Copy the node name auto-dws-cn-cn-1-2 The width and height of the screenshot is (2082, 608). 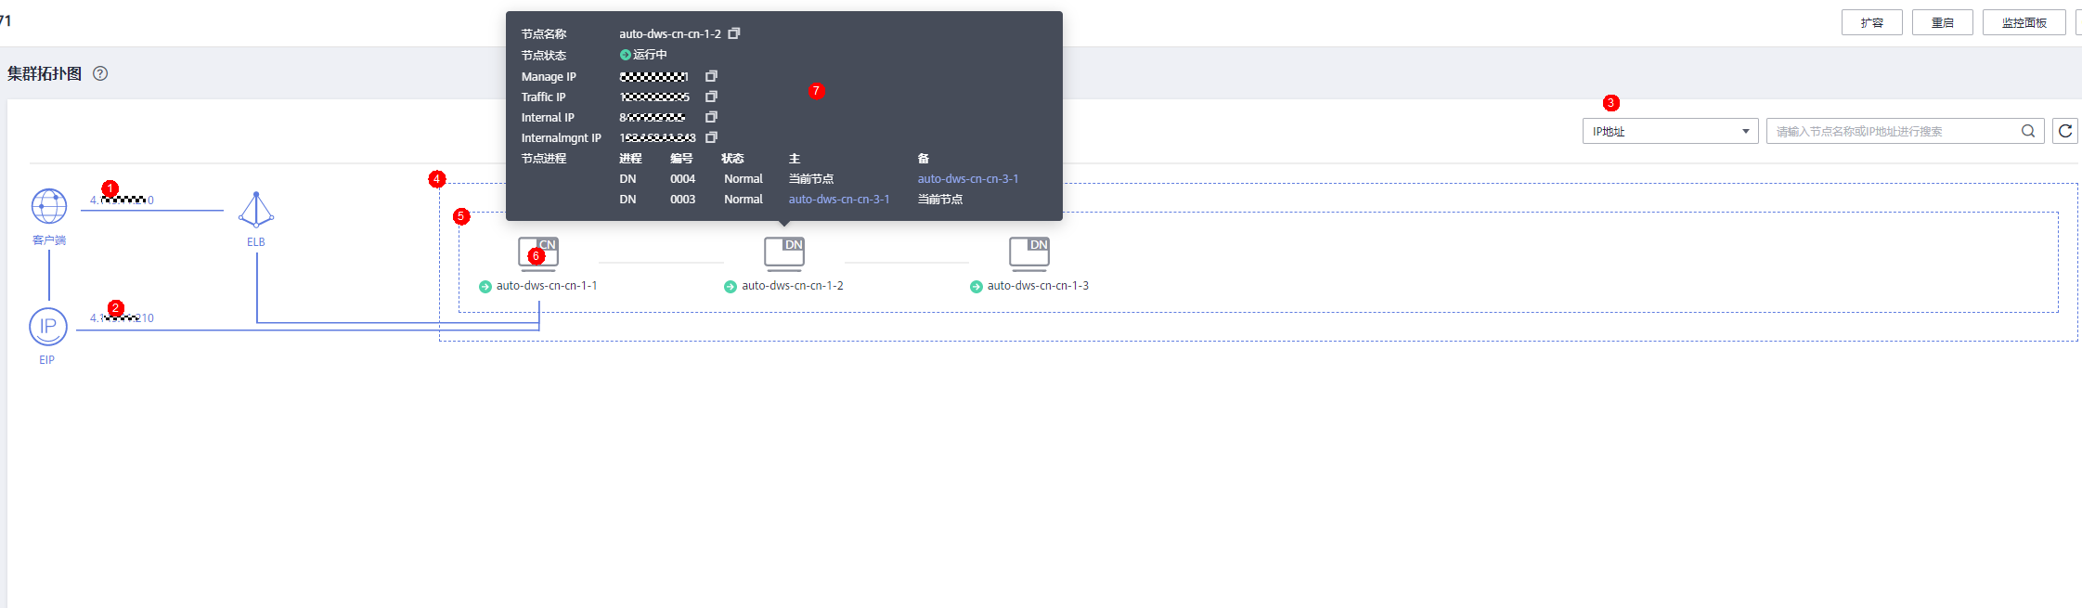click(734, 33)
